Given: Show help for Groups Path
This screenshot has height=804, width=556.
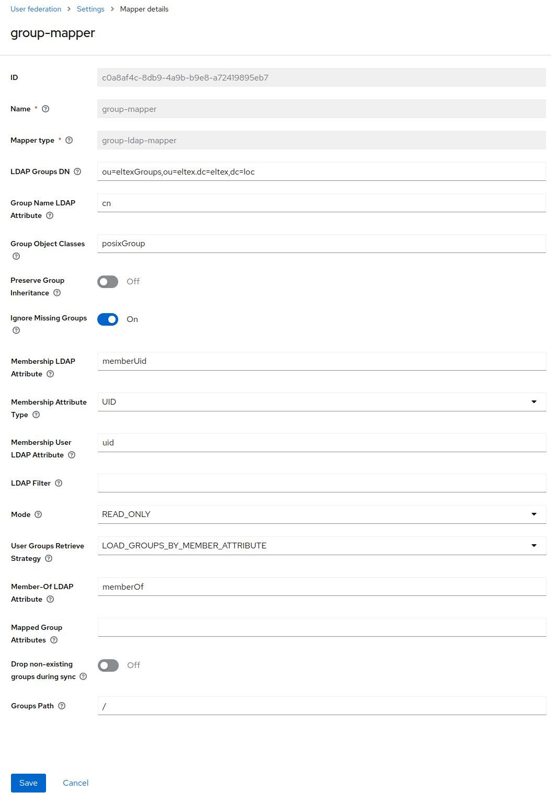Looking at the screenshot, I should (x=62, y=706).
